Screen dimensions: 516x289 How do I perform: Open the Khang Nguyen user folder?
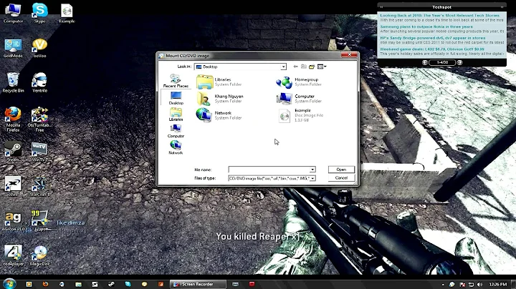(220, 99)
